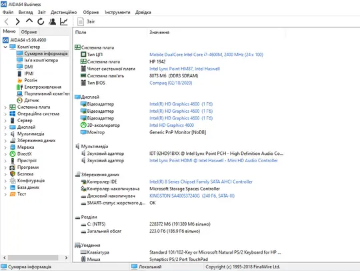Click the Програми camera-like icon

tap(13, 168)
